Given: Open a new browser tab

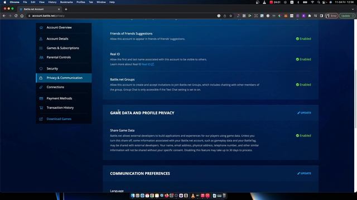Looking at the screenshot, I should pyautogui.click(x=66, y=9).
